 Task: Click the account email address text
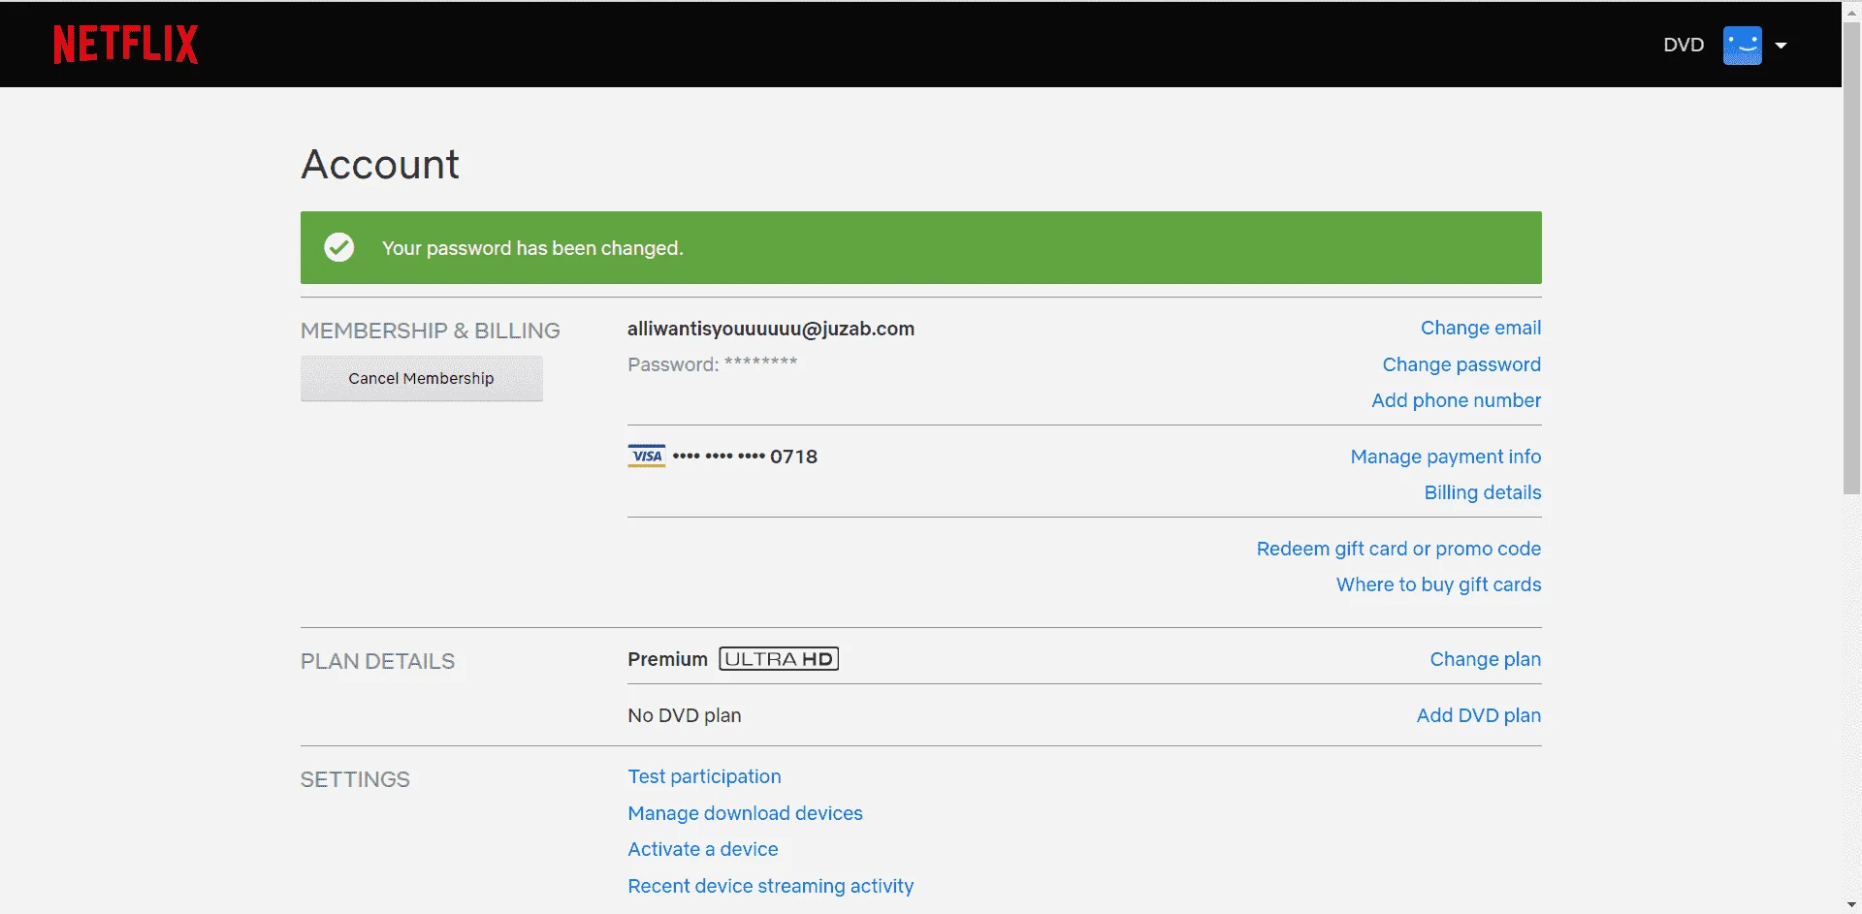(770, 329)
